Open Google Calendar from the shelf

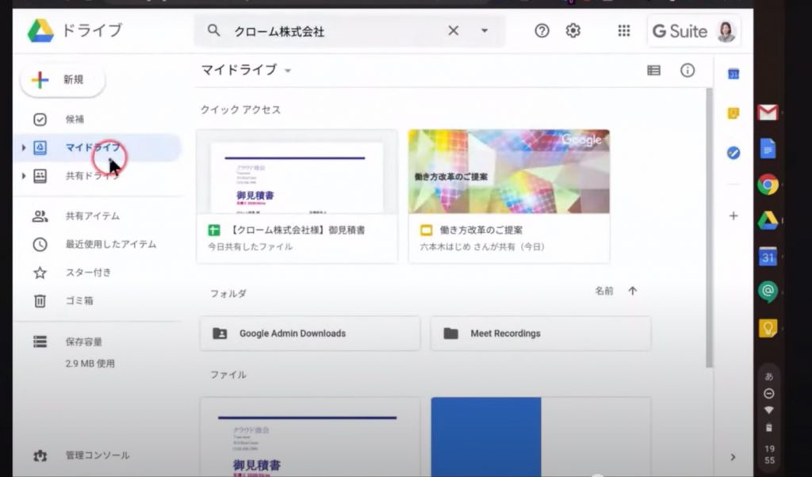[768, 257]
